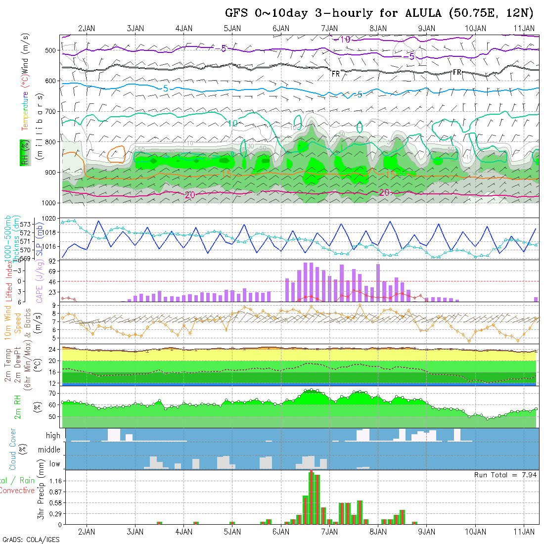Click the 2m RH axis title
Image resolution: width=544 pixels, height=544 pixels.
pos(17,407)
